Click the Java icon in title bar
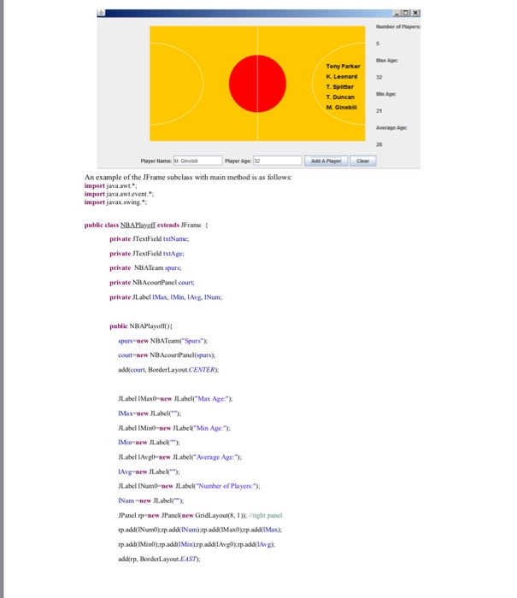 coord(101,13)
